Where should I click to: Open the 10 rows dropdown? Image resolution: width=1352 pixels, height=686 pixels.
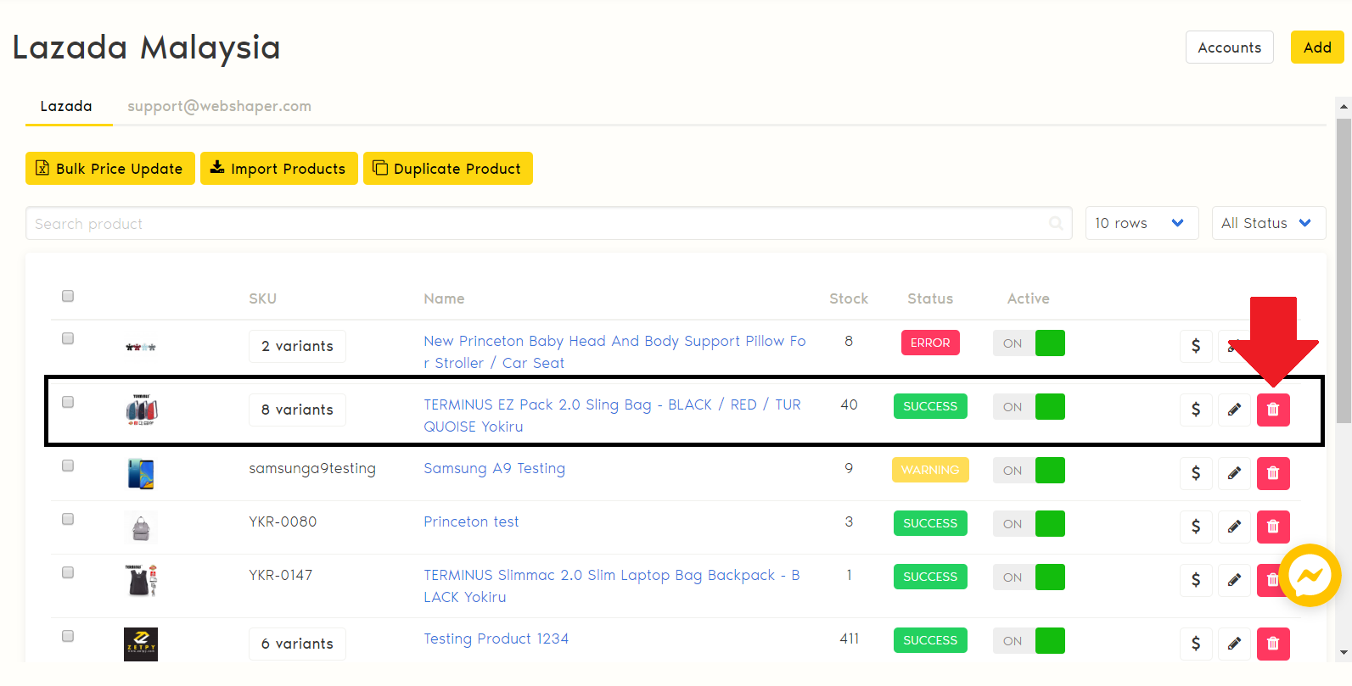pos(1141,223)
